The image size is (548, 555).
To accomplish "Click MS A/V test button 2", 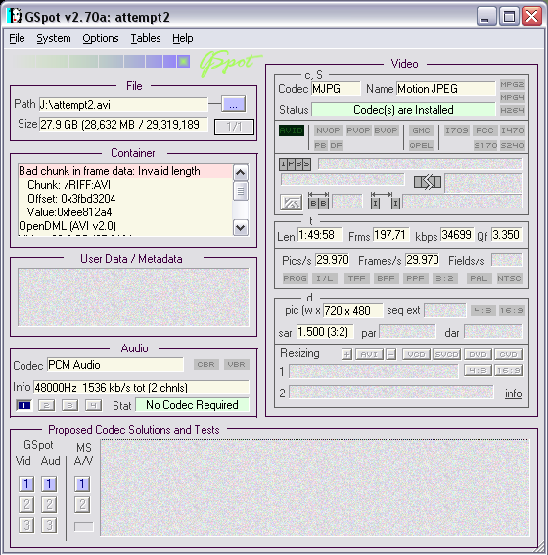I will click(82, 504).
